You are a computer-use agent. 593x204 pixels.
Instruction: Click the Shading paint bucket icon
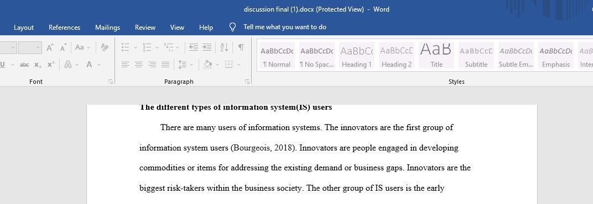point(207,65)
